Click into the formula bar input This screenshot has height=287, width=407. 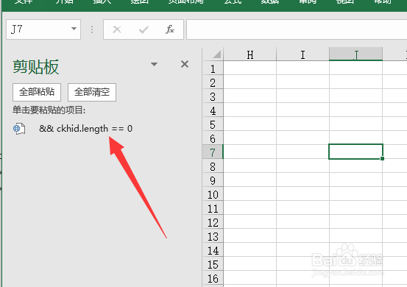297,29
